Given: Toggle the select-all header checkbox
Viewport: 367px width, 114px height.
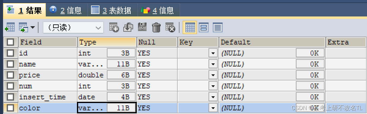Looking at the screenshot, I should 11,42.
